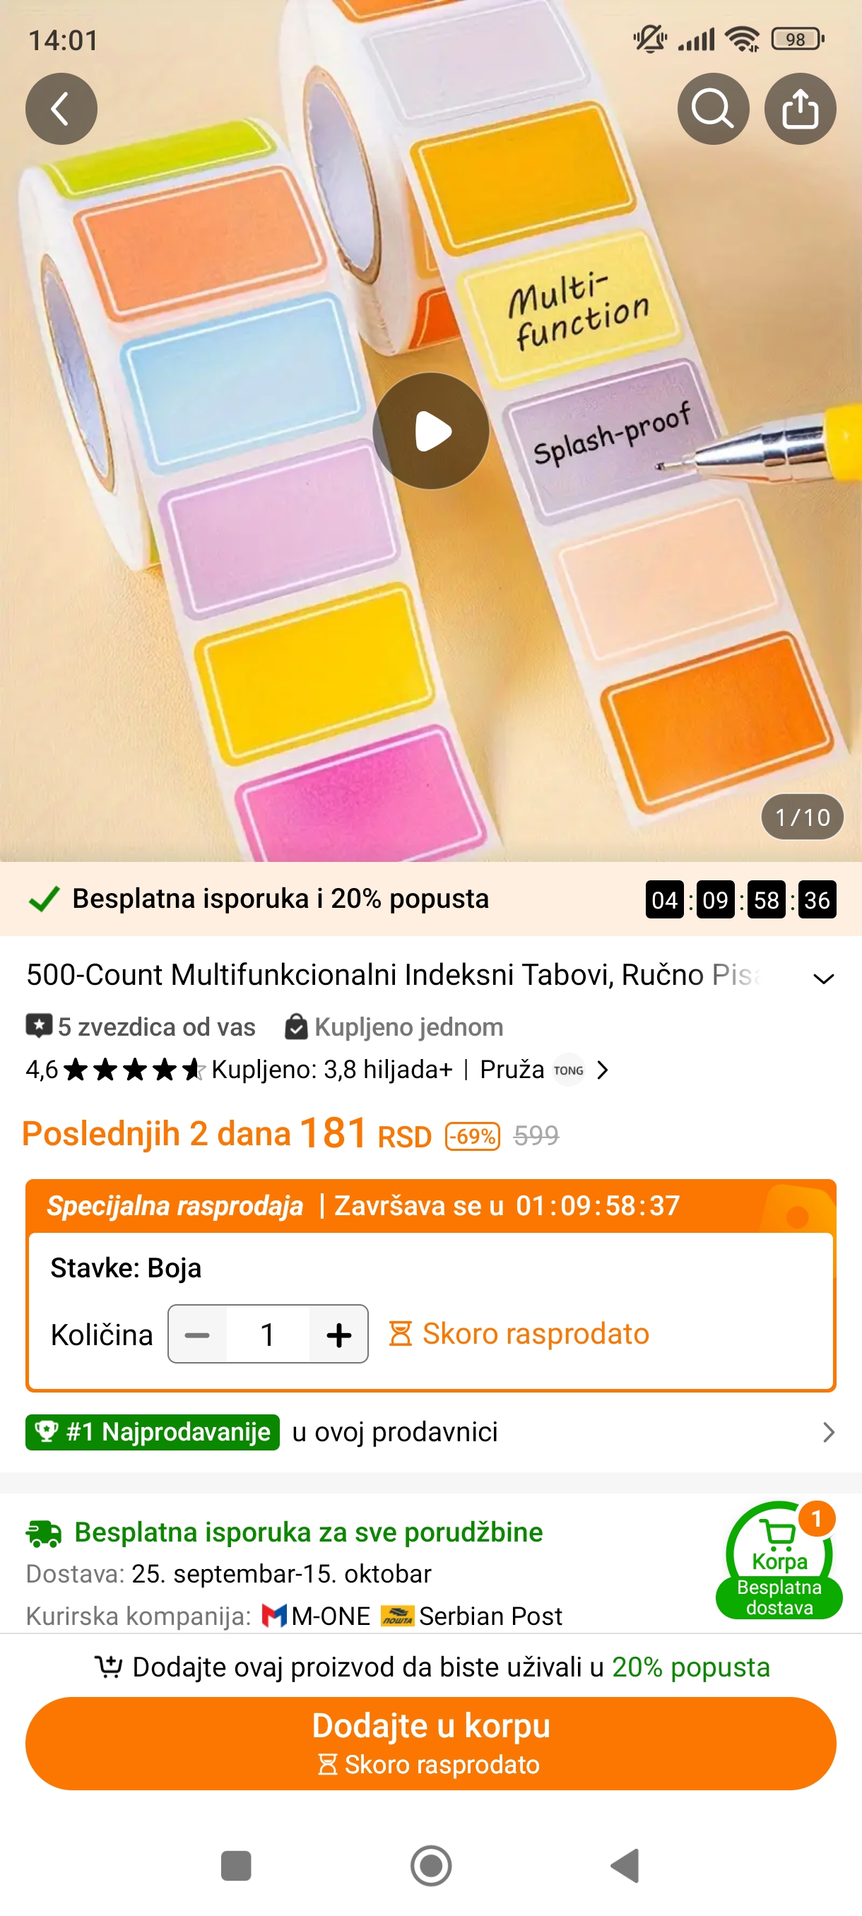Tap Besplatna isporuka za sve porudžbine
The width and height of the screenshot is (862, 1916).
click(309, 1532)
